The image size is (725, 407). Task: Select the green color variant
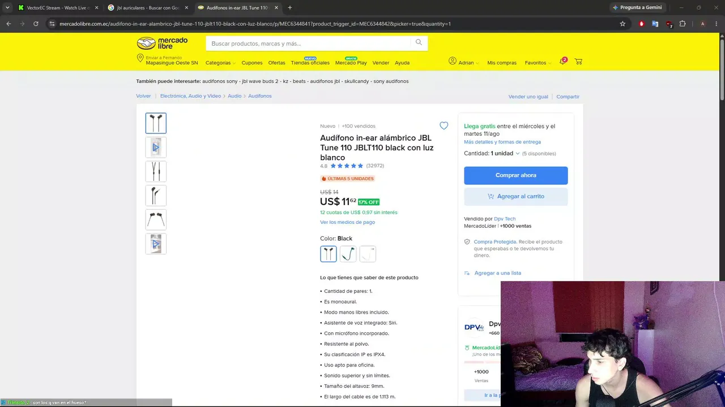point(348,254)
